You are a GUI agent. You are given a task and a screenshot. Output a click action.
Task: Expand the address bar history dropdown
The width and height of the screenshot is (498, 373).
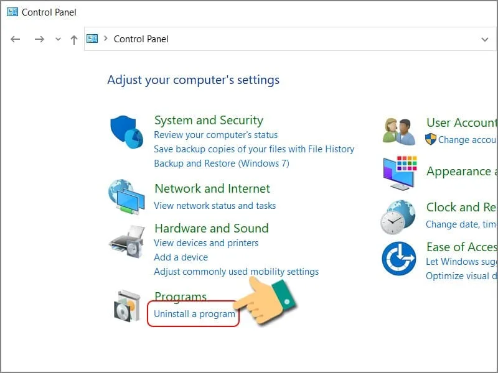tap(485, 39)
